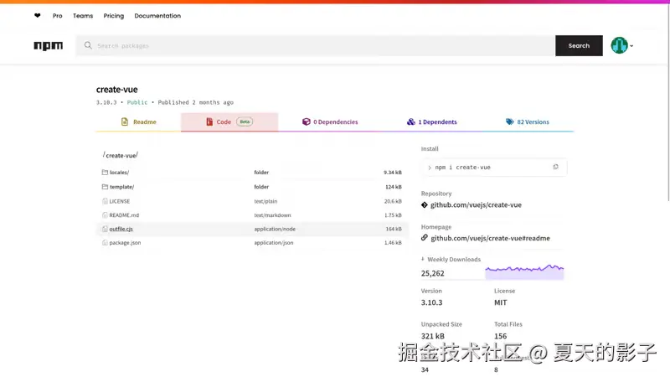
Task: Focus the Search packages input field
Action: [x=316, y=46]
